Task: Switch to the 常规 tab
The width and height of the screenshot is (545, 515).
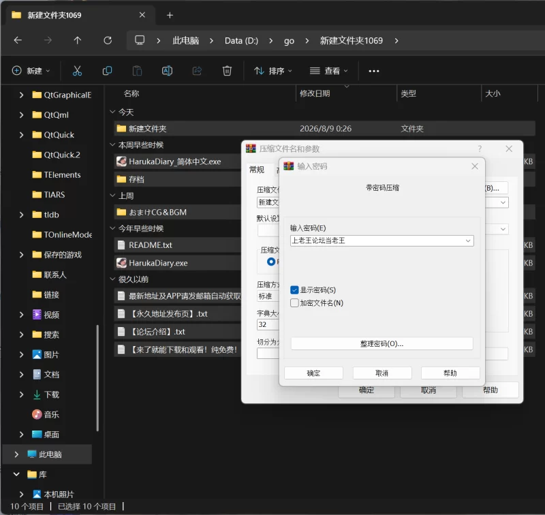Action: (257, 170)
